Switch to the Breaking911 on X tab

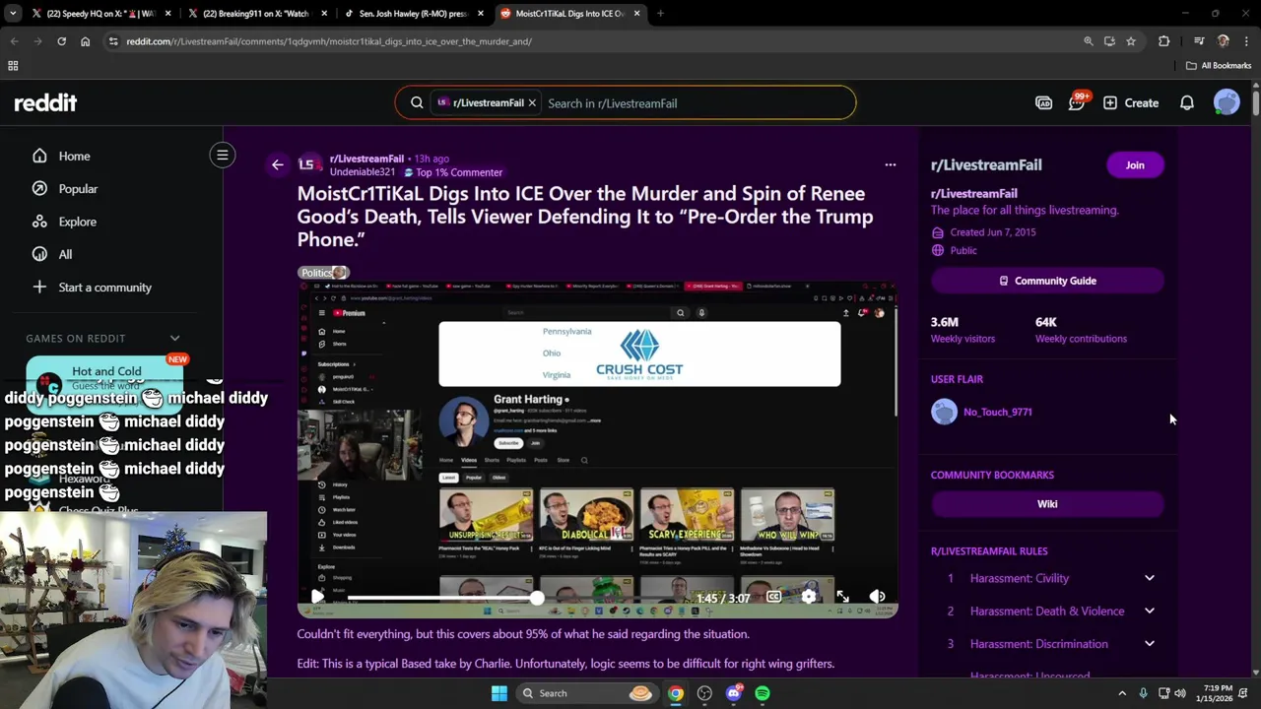(258, 14)
